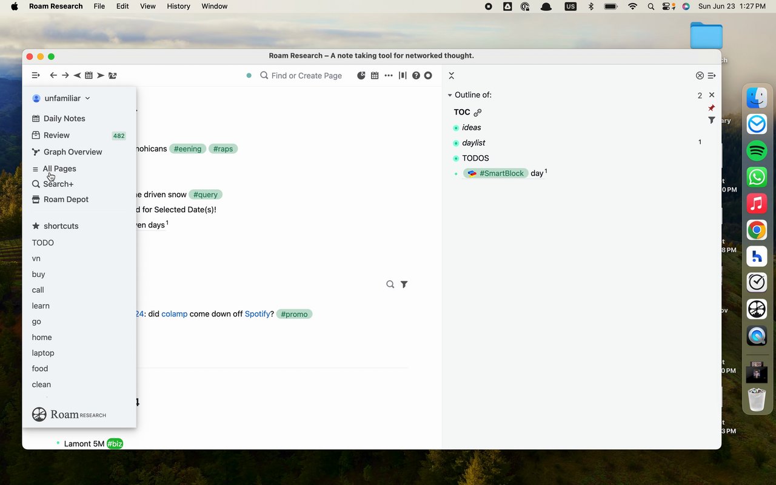This screenshot has width=776, height=485.
Task: Open Spotify from the Dock
Action: [x=757, y=150]
